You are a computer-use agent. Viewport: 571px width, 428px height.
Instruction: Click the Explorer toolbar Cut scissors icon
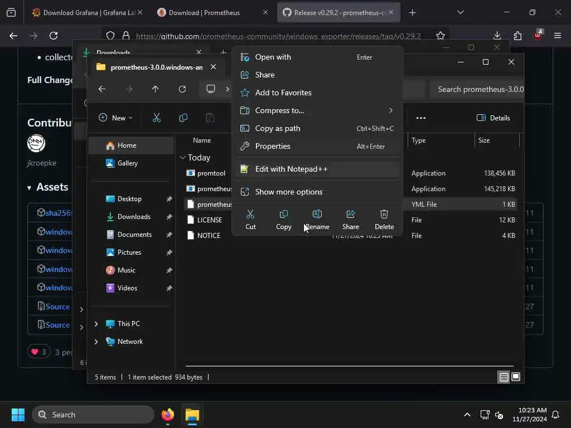(156, 118)
